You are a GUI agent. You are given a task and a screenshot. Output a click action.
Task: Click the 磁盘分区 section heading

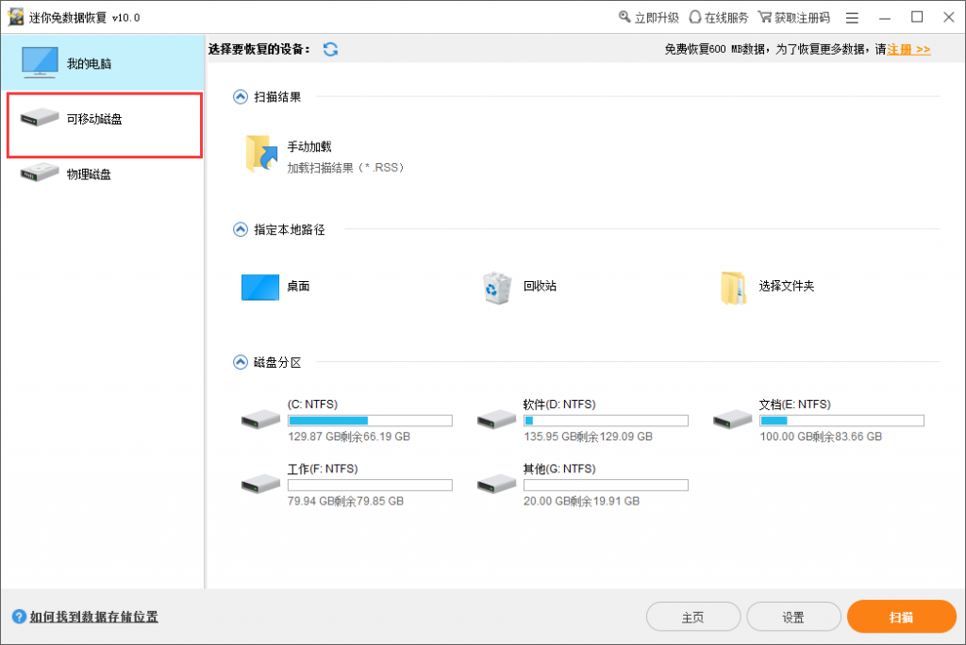click(x=277, y=362)
